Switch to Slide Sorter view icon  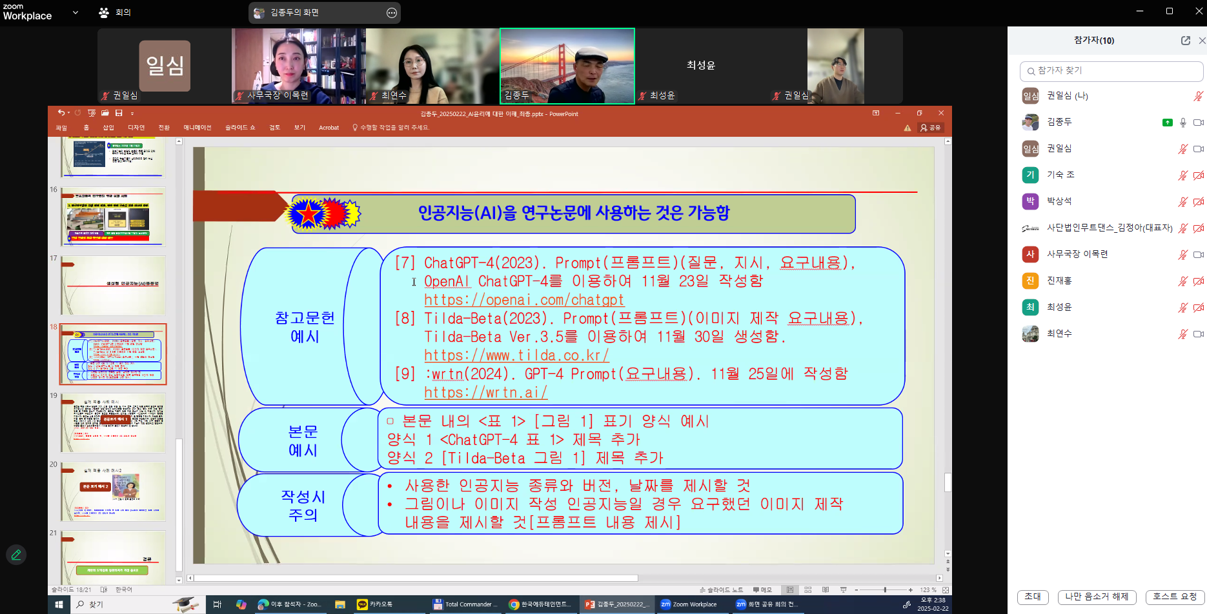tap(808, 589)
